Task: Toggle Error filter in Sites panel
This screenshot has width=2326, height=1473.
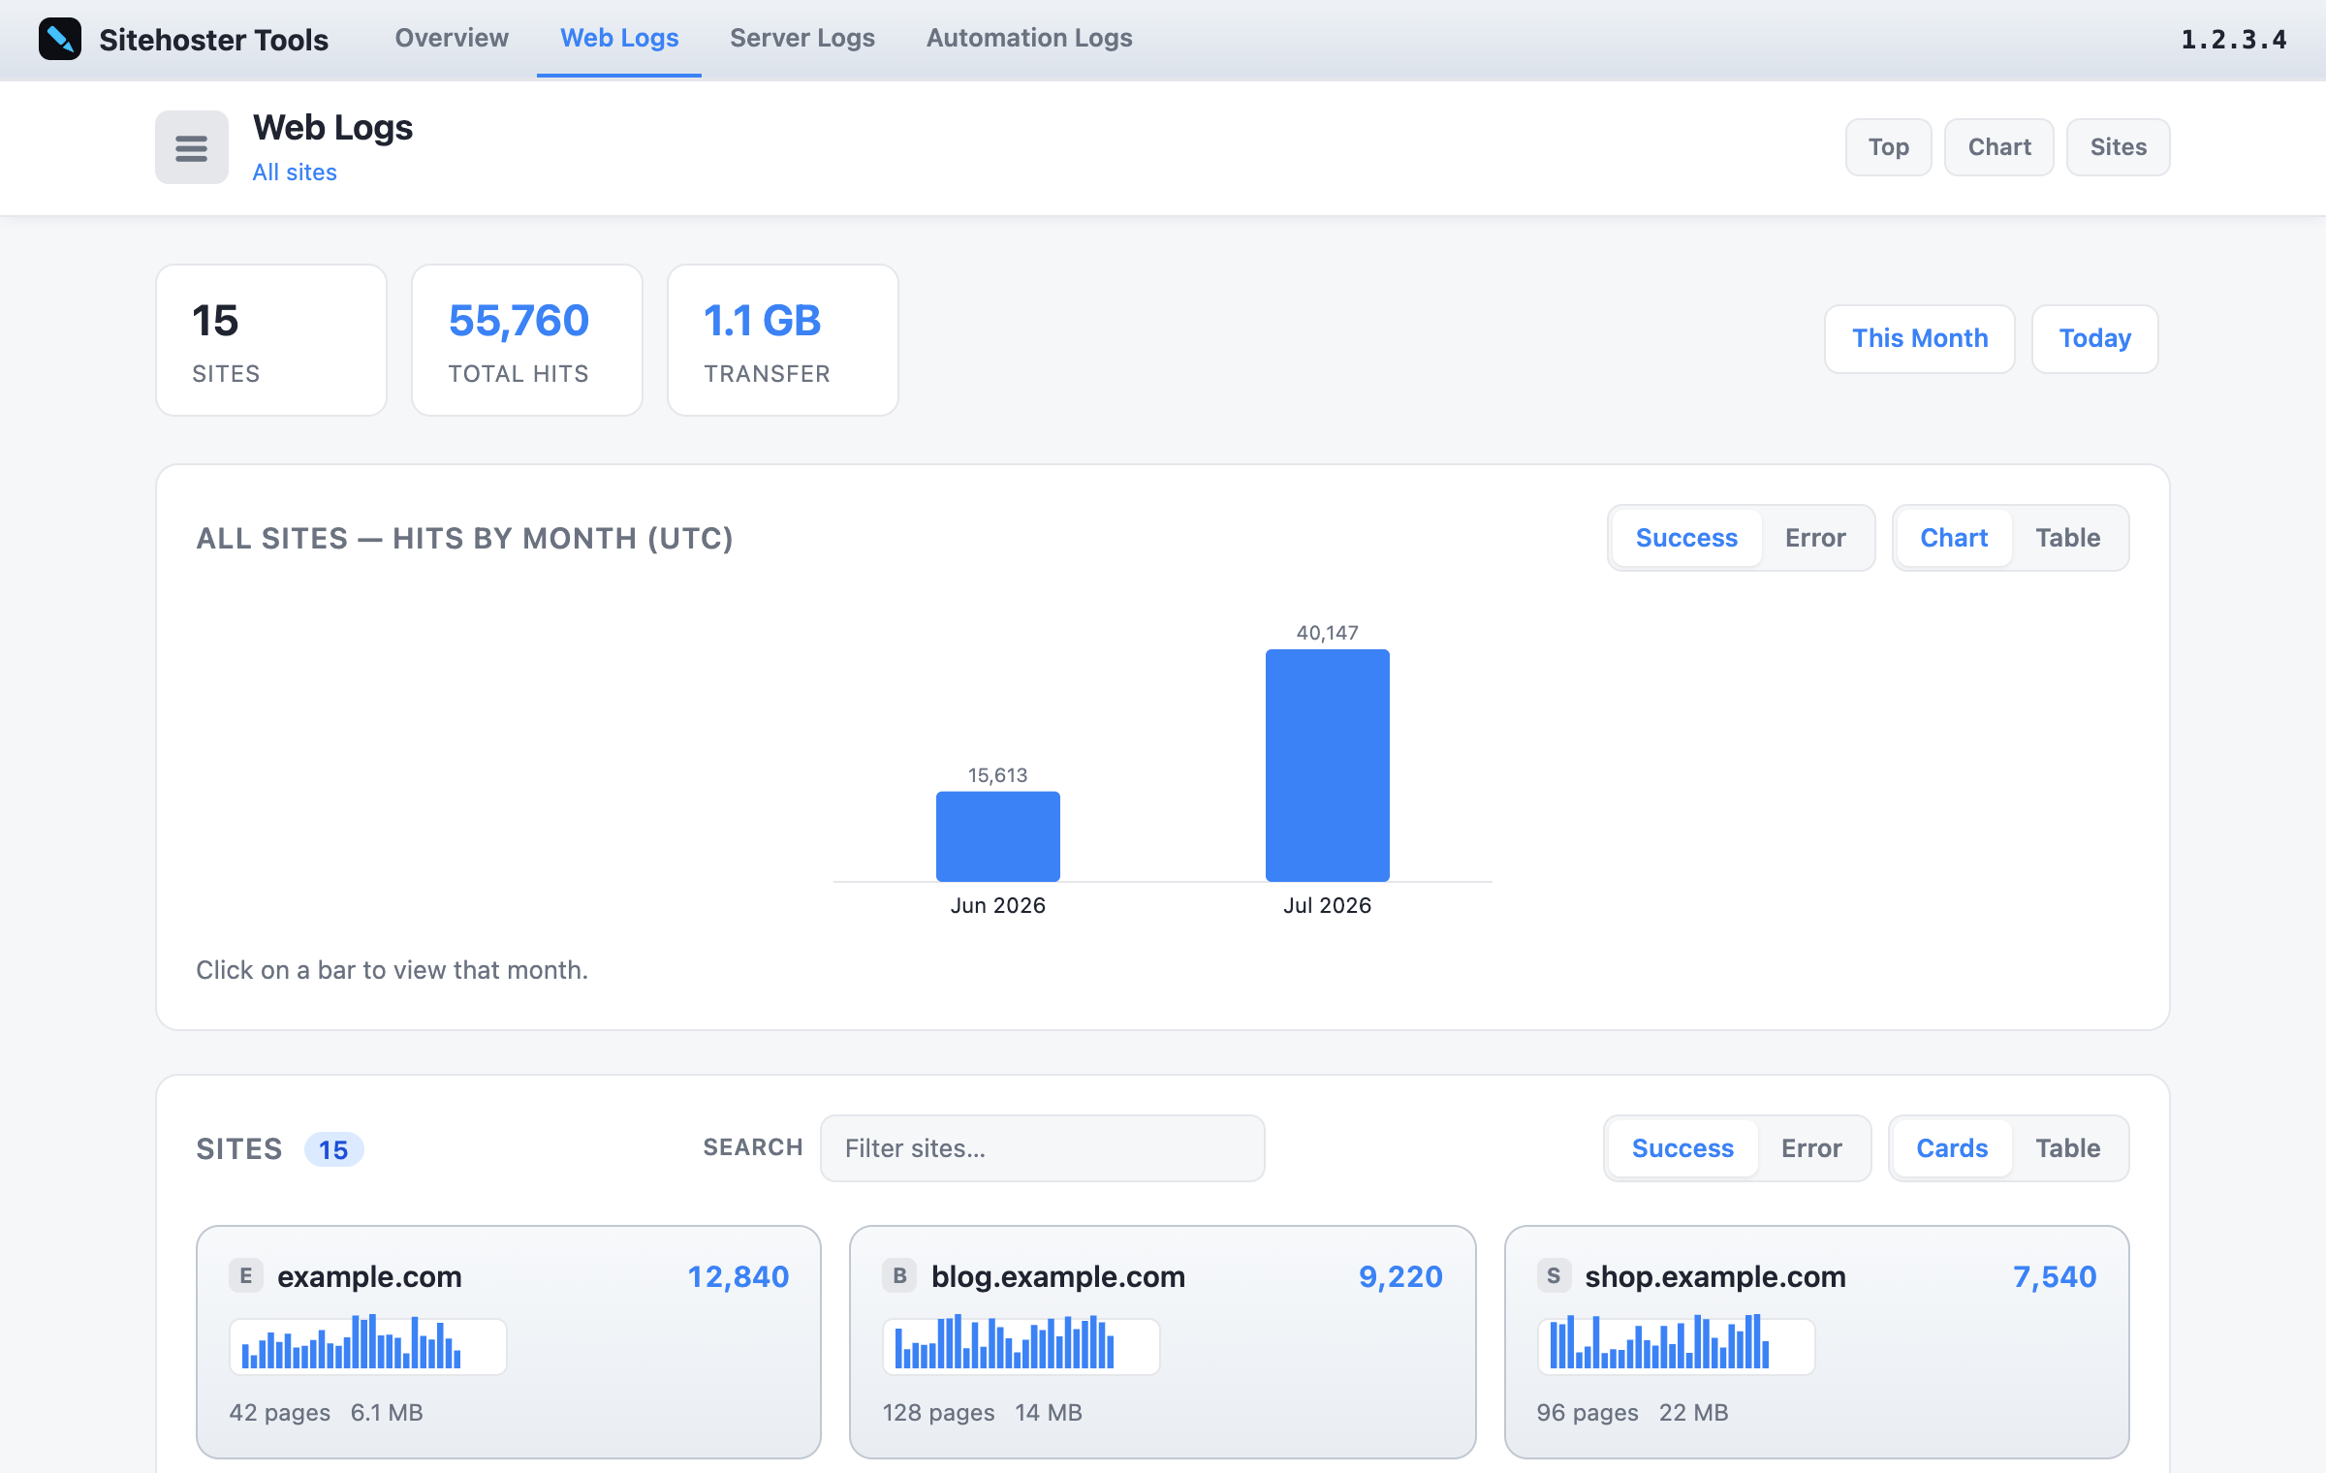Action: [1811, 1148]
